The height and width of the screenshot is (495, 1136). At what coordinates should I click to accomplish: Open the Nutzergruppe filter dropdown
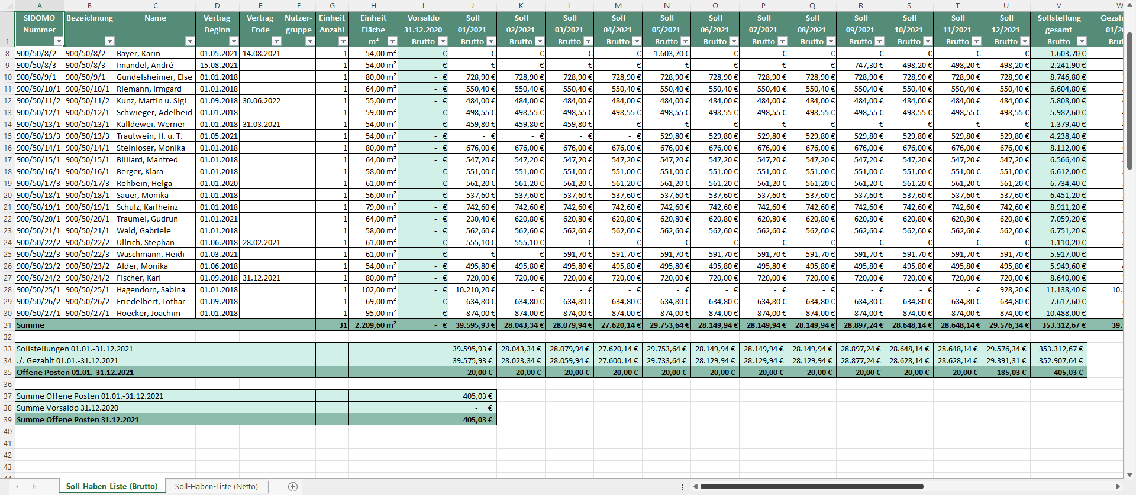coord(310,41)
